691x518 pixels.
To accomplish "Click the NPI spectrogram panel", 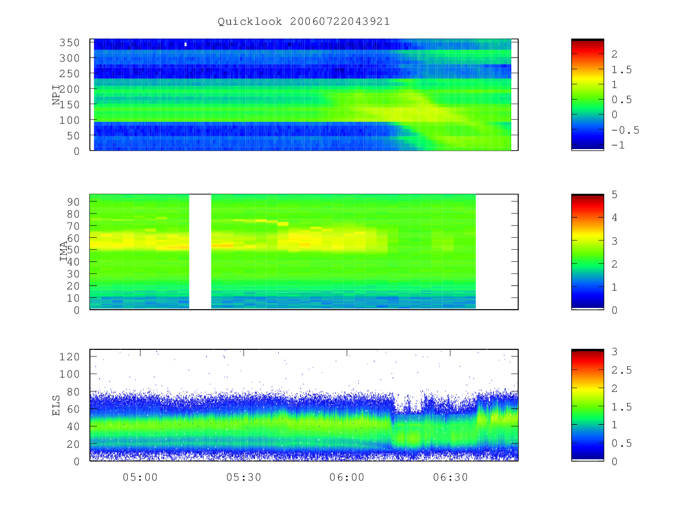I will [304, 95].
